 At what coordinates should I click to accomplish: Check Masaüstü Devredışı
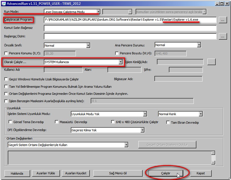pyautogui.click(x=57, y=122)
